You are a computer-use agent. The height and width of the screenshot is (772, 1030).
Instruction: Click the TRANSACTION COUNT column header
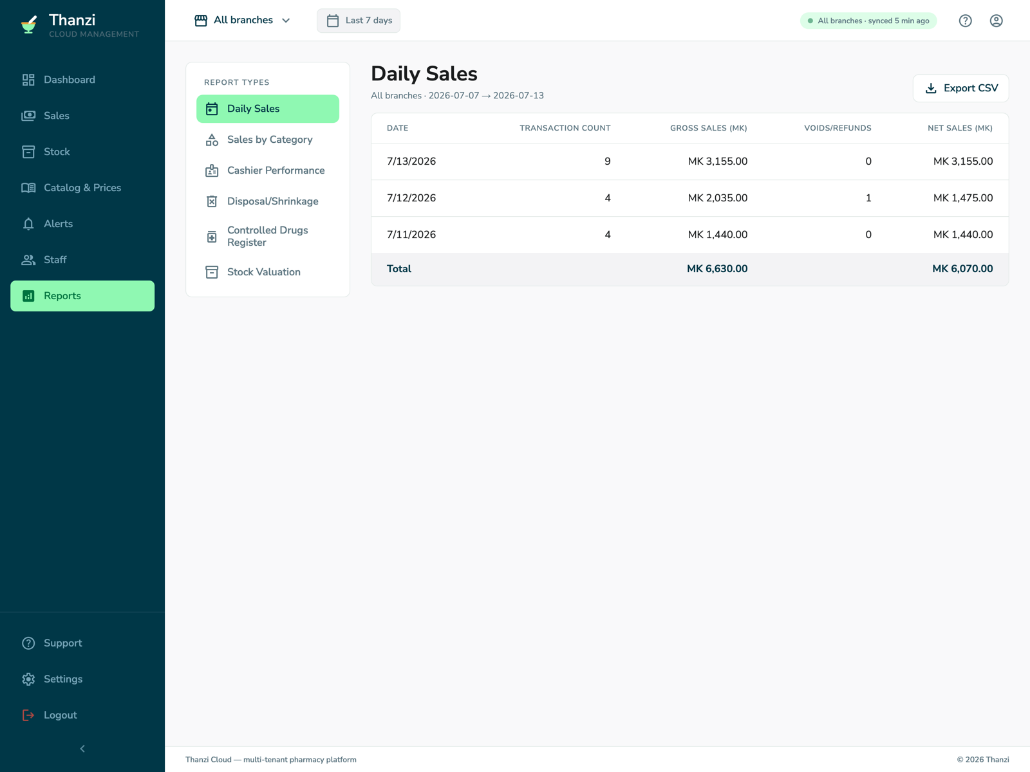pos(565,128)
